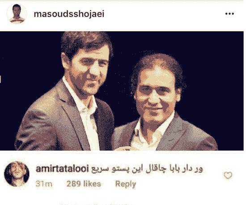Open the posted photo of two men
The width and height of the screenshot is (246, 205).
[122, 91]
